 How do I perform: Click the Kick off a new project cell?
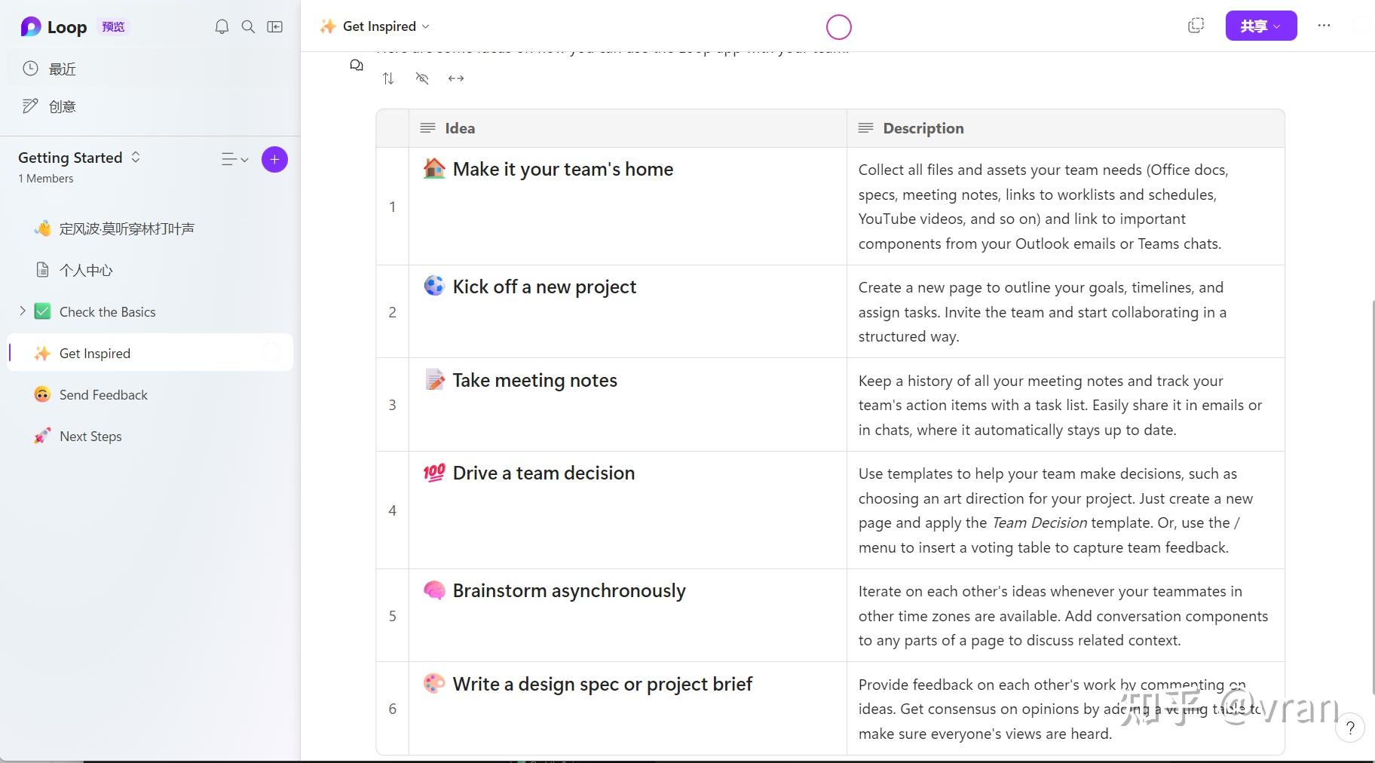(628, 311)
